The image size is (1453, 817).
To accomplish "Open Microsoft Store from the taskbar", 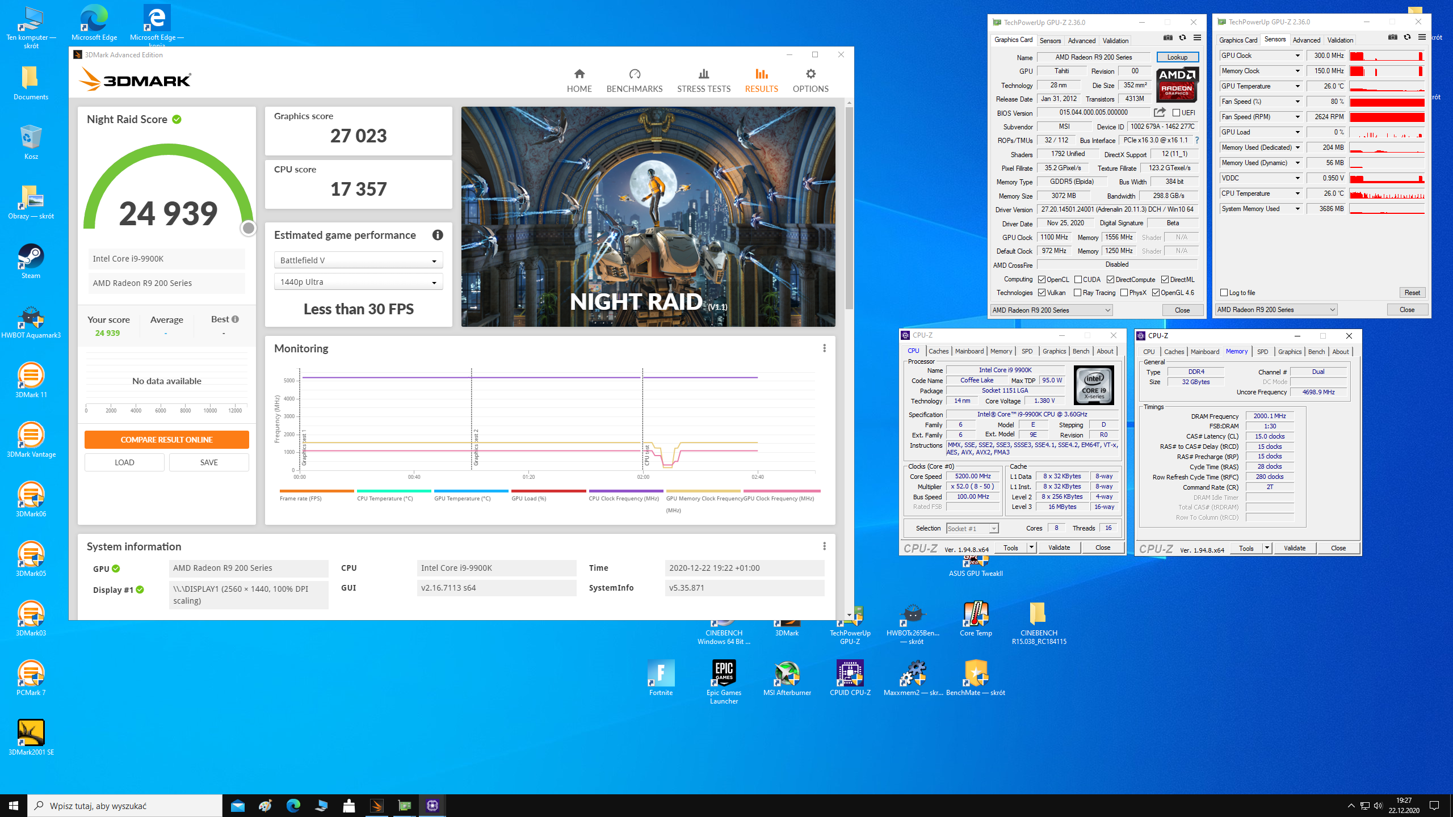I will click(349, 806).
